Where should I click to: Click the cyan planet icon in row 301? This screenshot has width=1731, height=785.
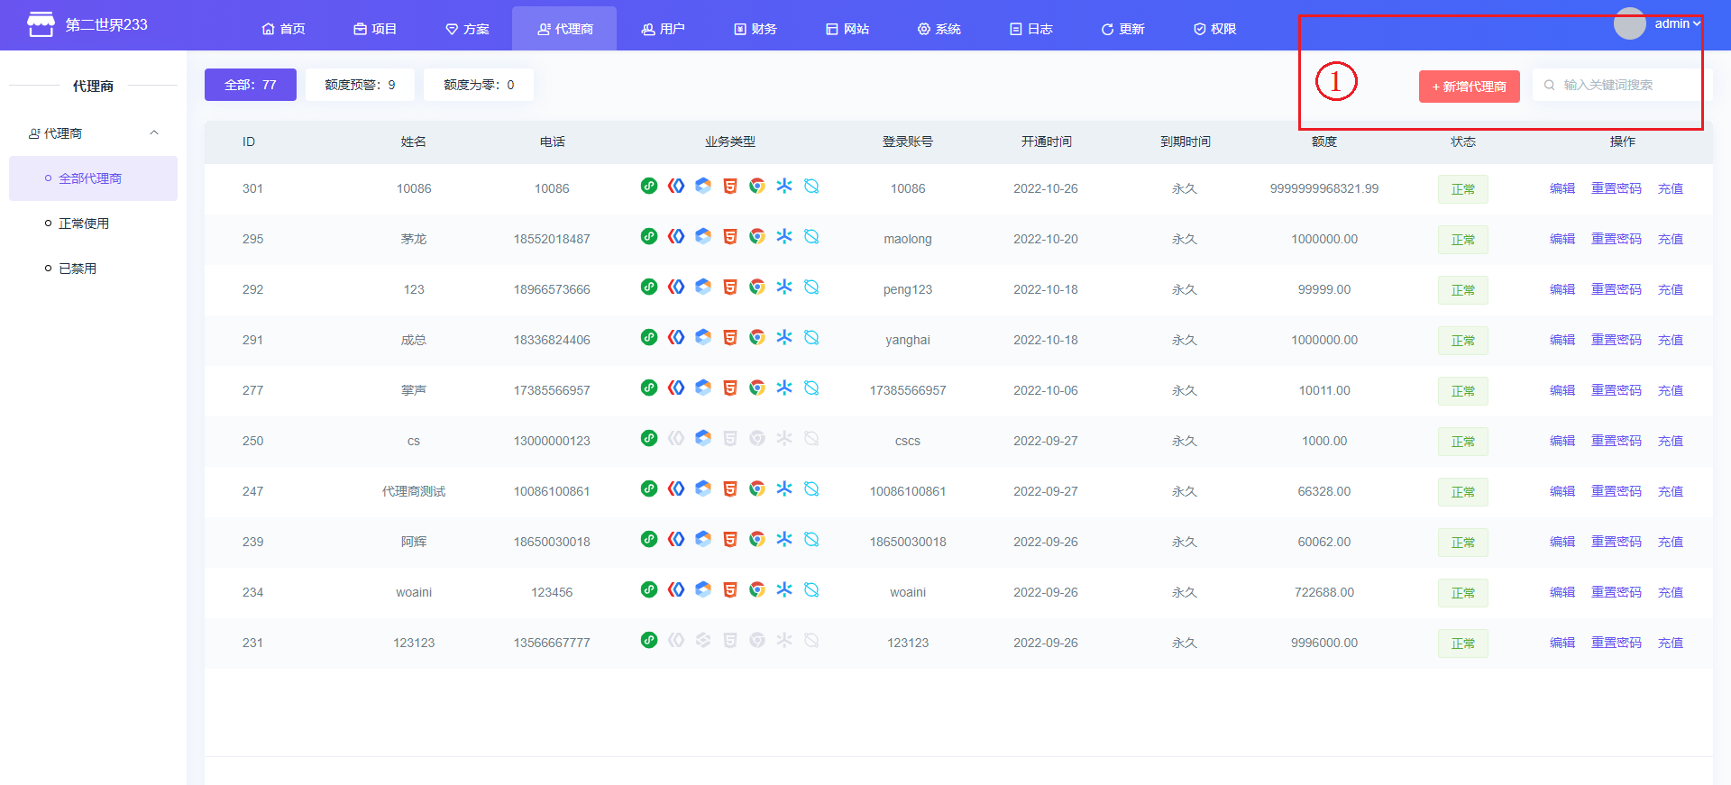pyautogui.click(x=811, y=186)
